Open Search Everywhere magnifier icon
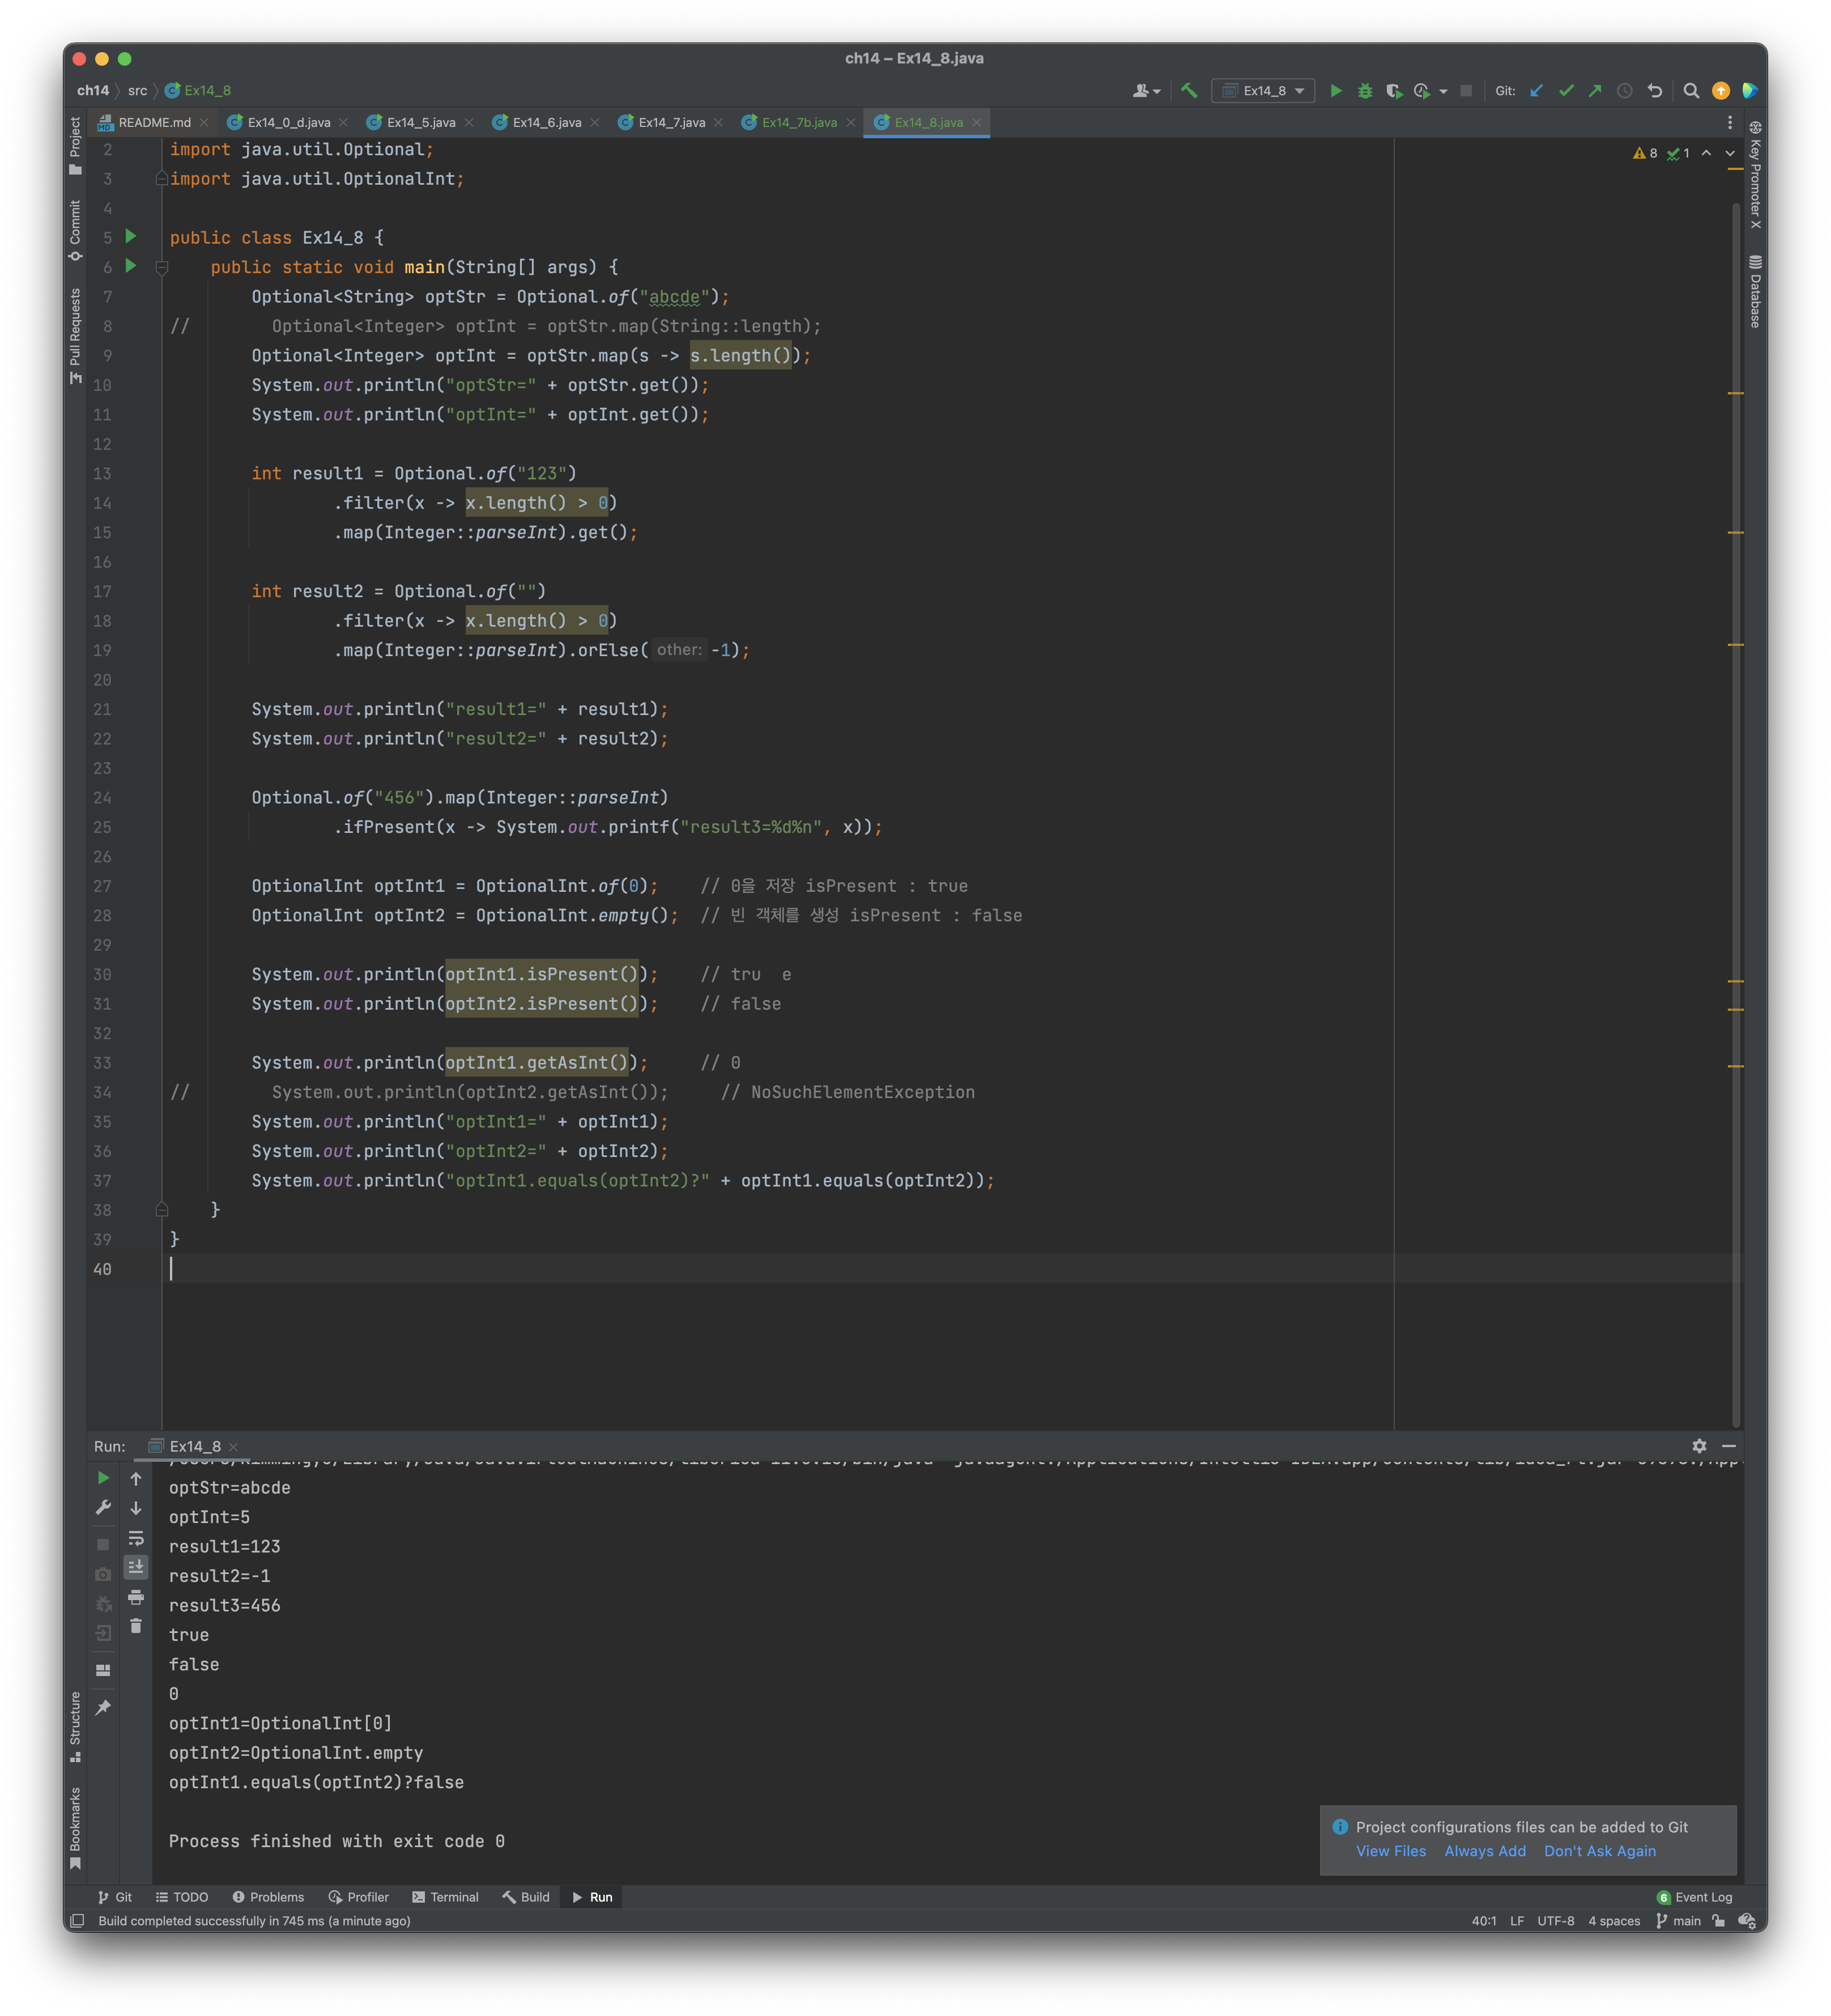 pyautogui.click(x=1691, y=91)
